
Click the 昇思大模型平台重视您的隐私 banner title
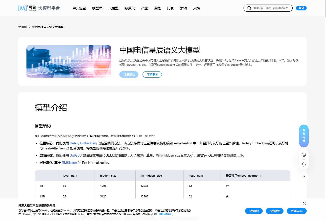coord(37,206)
